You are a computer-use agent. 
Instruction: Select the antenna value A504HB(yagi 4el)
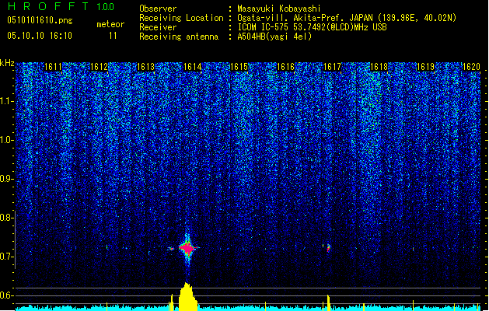[274, 37]
